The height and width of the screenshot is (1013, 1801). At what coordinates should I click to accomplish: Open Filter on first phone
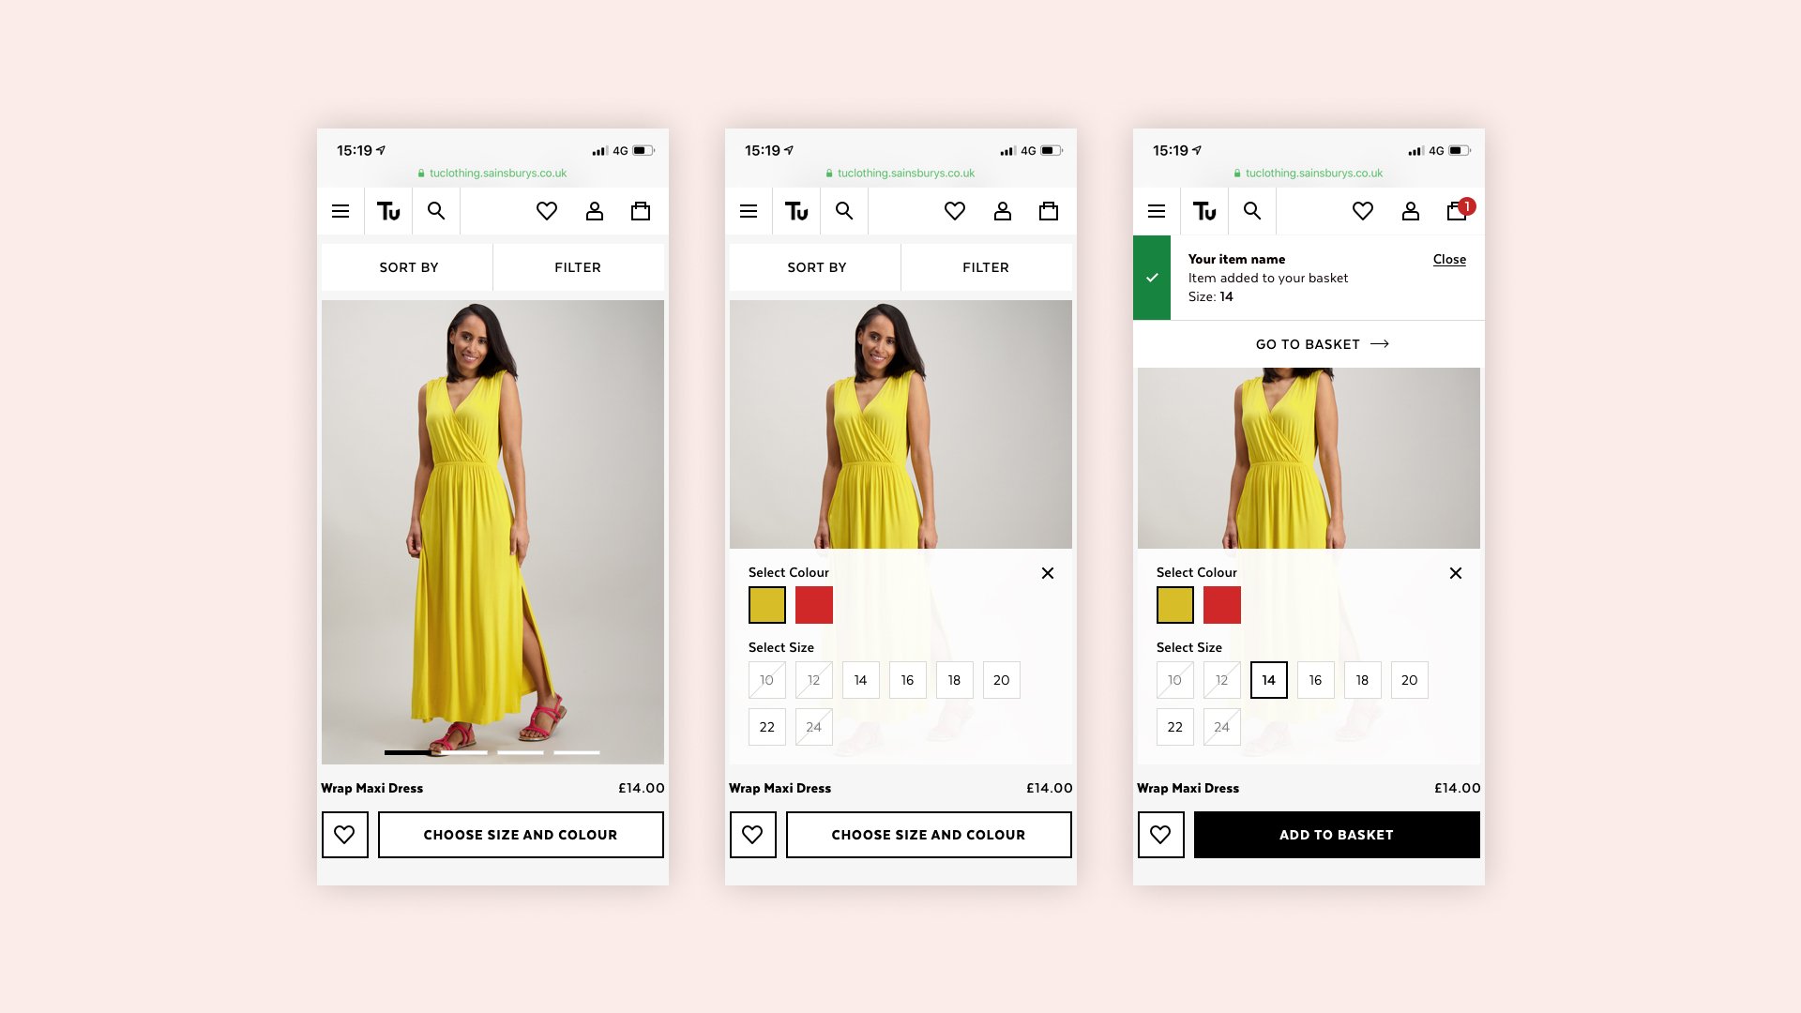click(x=578, y=267)
